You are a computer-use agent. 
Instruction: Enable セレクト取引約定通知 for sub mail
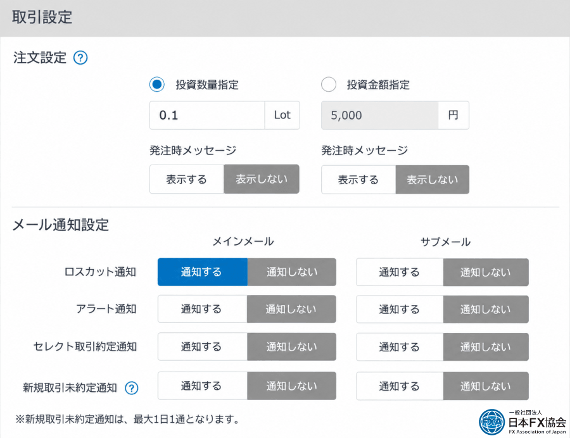pos(400,347)
